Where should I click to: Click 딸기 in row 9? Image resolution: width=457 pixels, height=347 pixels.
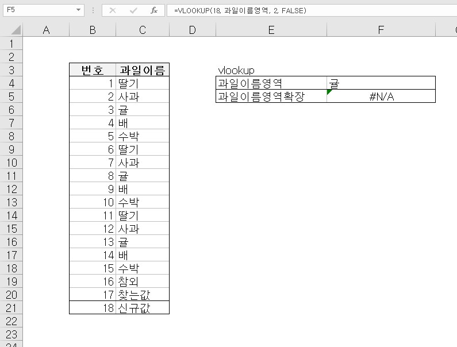(143, 149)
